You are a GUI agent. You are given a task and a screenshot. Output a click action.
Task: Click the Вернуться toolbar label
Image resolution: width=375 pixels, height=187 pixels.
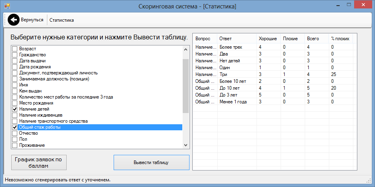(x=32, y=20)
